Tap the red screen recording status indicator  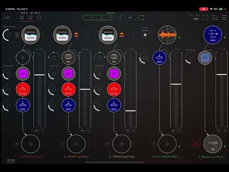204,9
